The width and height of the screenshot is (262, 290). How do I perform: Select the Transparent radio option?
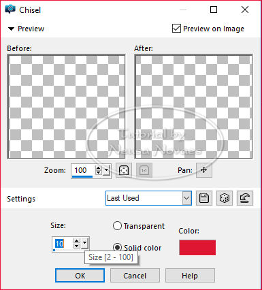[117, 226]
